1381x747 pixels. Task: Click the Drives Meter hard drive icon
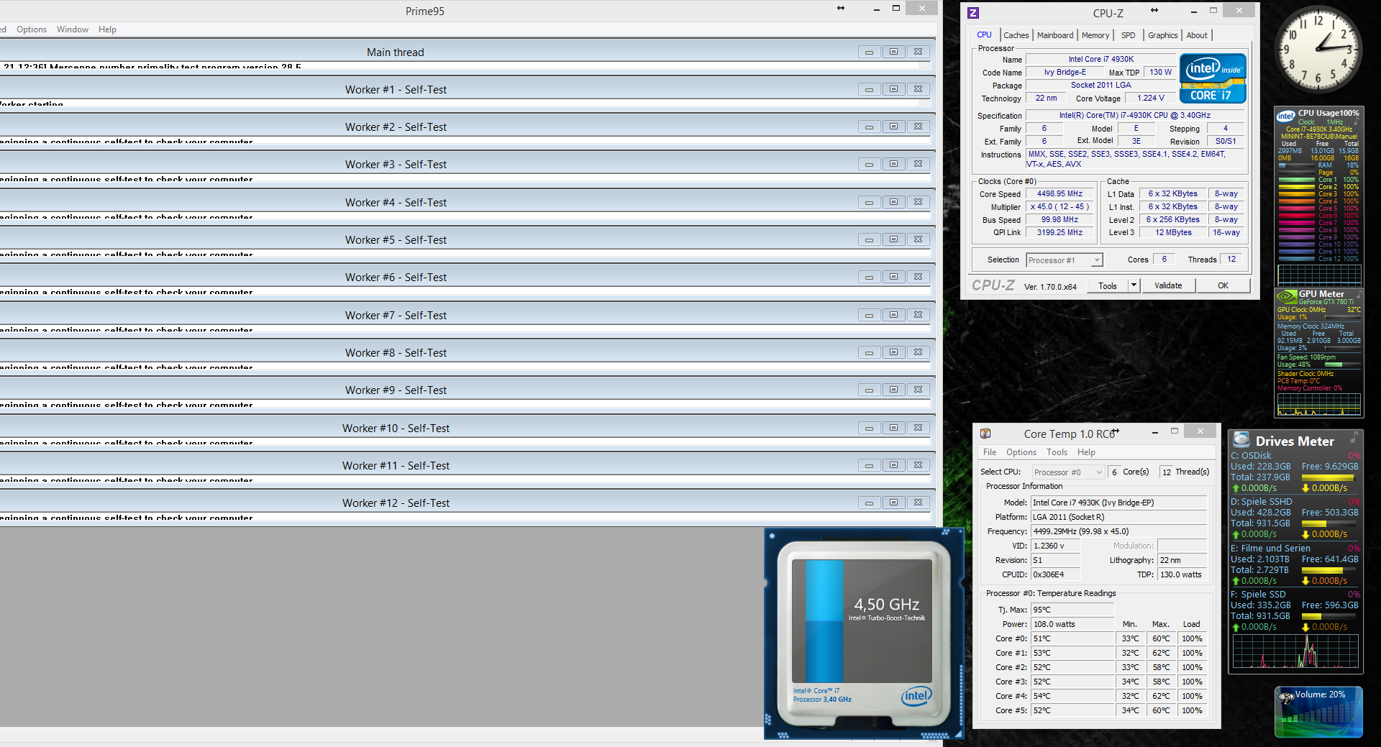[x=1241, y=439]
